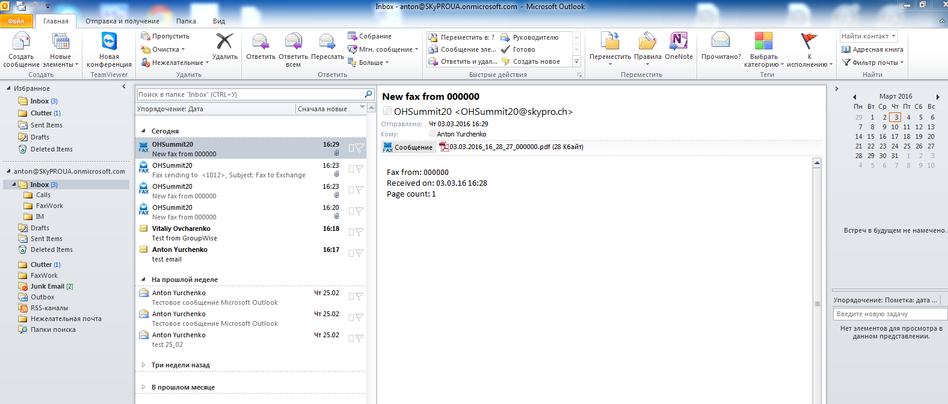Open the 'Нежелательные' junk dropdown
The image size is (948, 404).
(x=174, y=63)
